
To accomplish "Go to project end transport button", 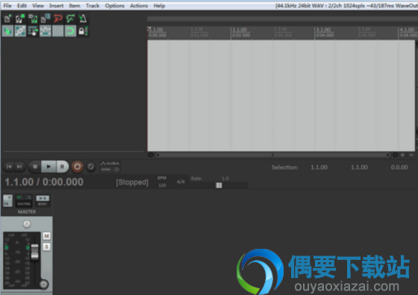I will (x=19, y=167).
